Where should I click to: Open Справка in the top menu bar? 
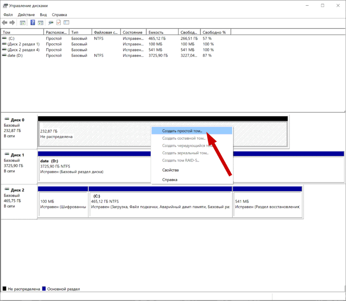59,15
